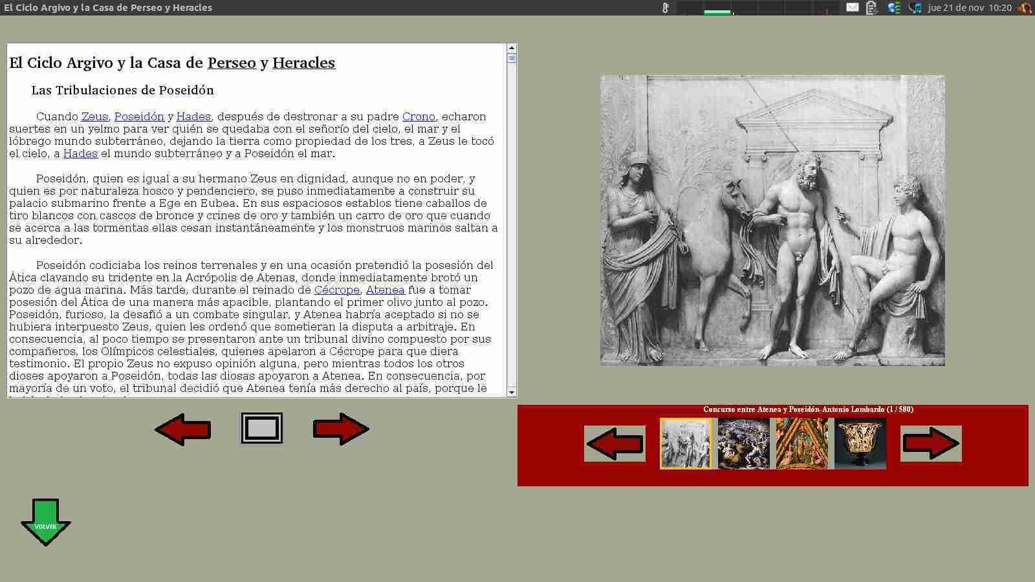Select the Atenea y Poseidón relief thumbnail
The image size is (1035, 582).
click(x=686, y=444)
